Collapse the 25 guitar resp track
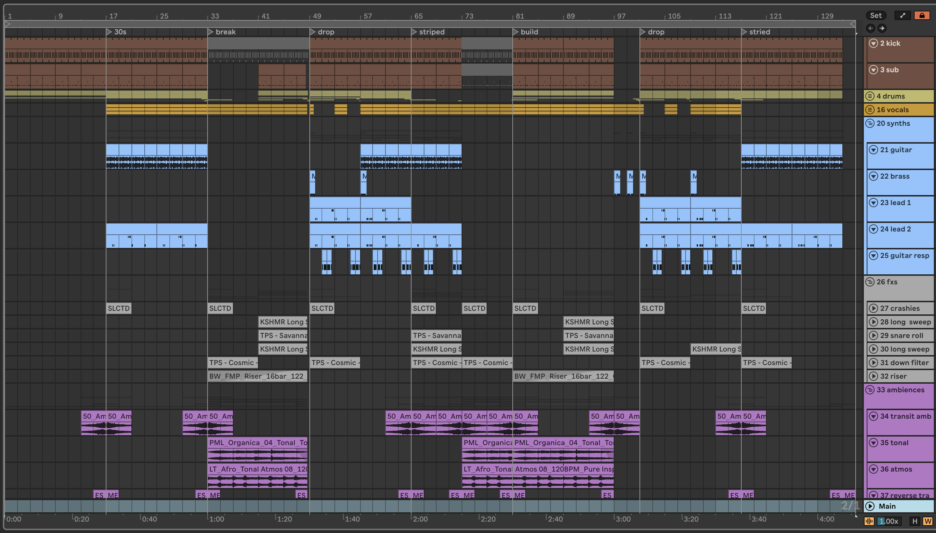The width and height of the screenshot is (936, 533). [873, 255]
